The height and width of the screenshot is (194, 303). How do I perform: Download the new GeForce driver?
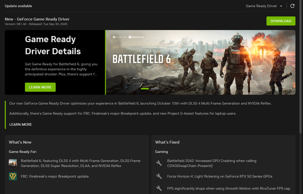point(281,21)
